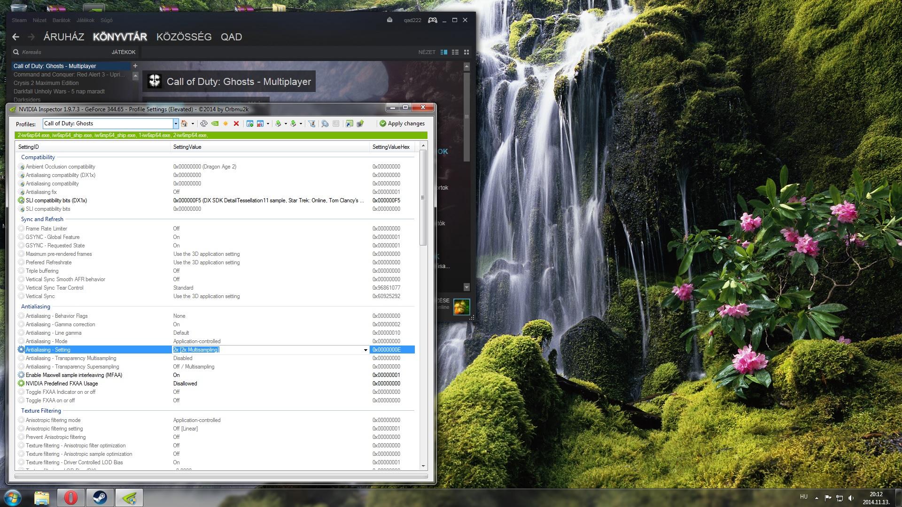Click the qad222 account name in Steam
The image size is (902, 507).
tap(412, 20)
